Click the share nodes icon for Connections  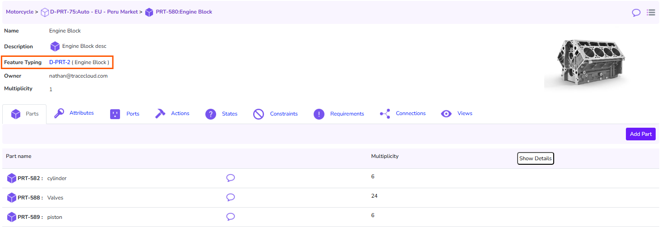pyautogui.click(x=385, y=114)
